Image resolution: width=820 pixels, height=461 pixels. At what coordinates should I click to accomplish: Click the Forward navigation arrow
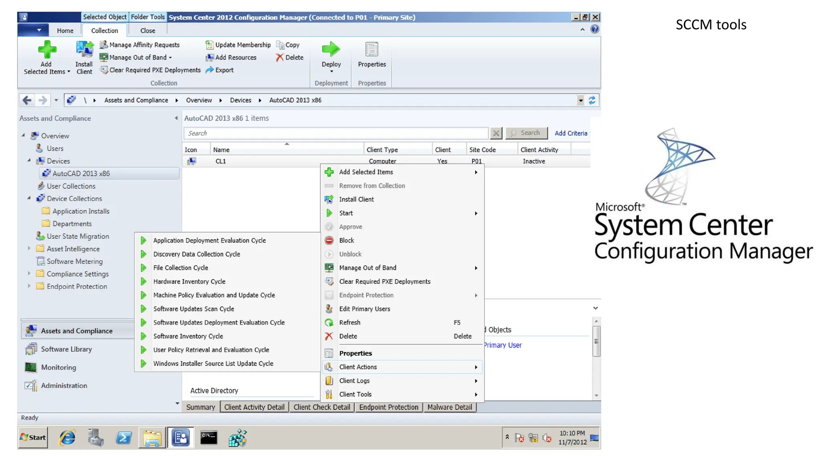(x=42, y=100)
